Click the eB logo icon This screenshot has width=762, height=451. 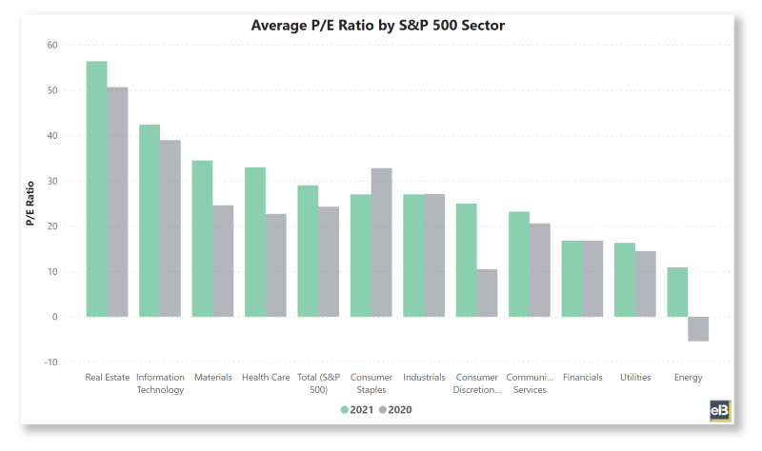click(719, 410)
